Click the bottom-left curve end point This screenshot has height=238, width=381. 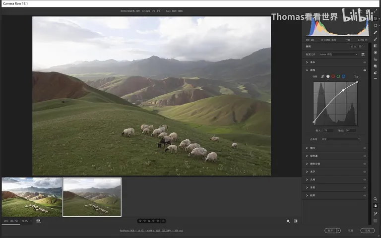314,122
